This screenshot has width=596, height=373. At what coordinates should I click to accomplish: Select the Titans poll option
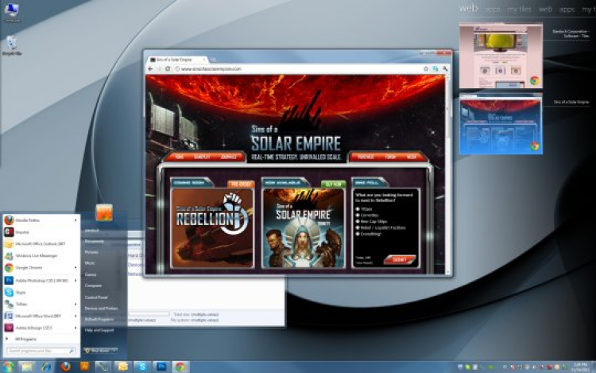358,208
